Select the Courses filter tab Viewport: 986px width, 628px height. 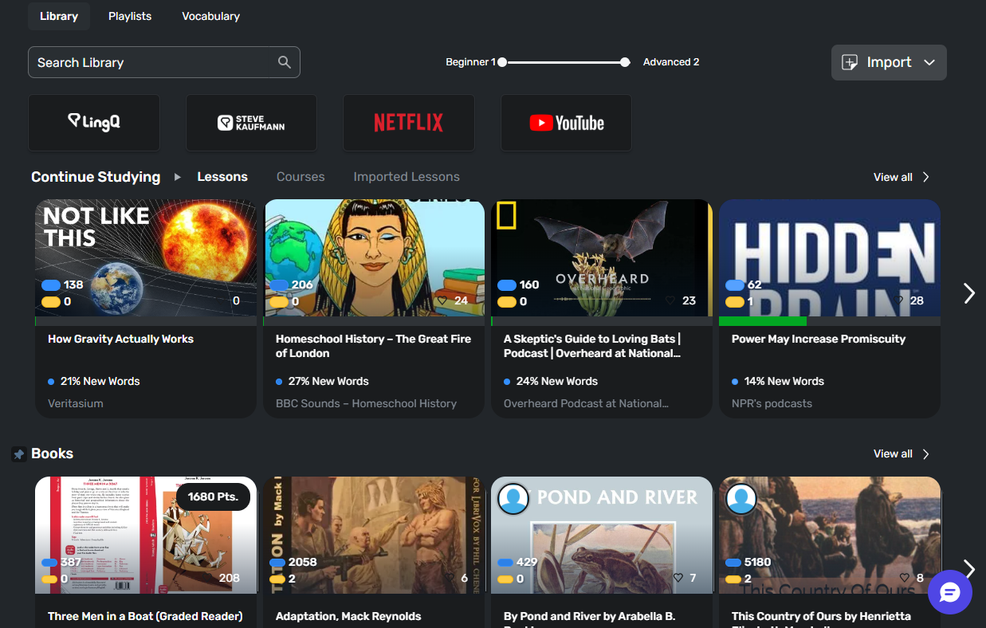301,177
